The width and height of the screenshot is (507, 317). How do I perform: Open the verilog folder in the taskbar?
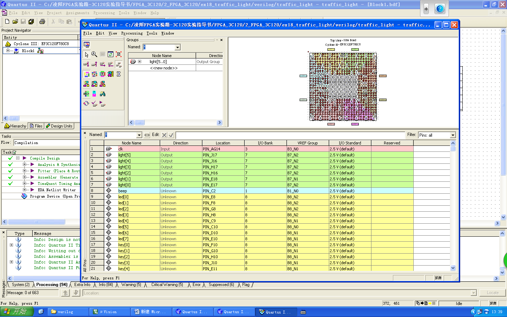pos(68,312)
